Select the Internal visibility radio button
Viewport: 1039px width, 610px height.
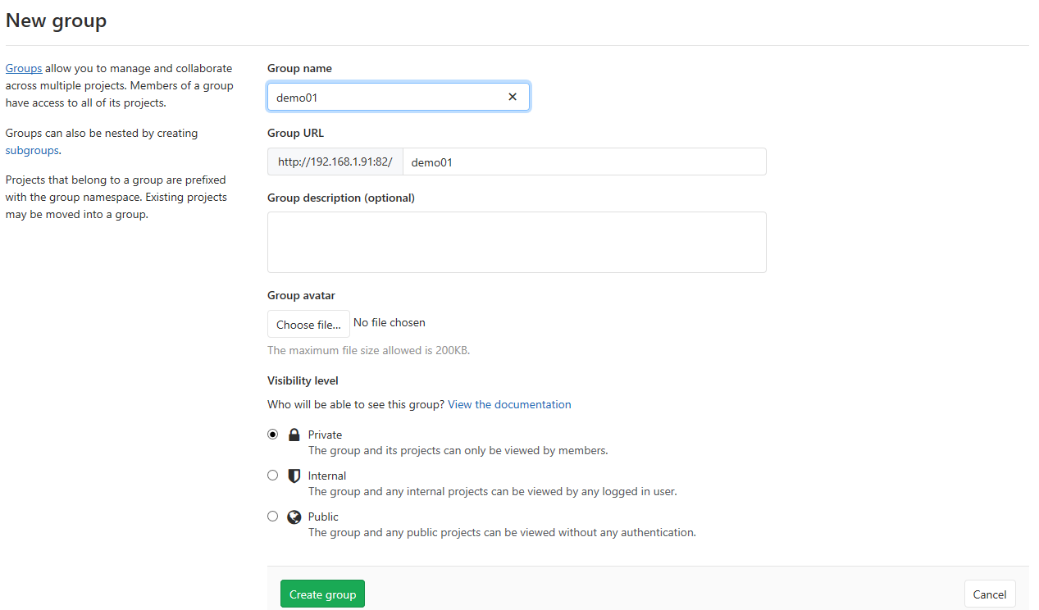(273, 476)
